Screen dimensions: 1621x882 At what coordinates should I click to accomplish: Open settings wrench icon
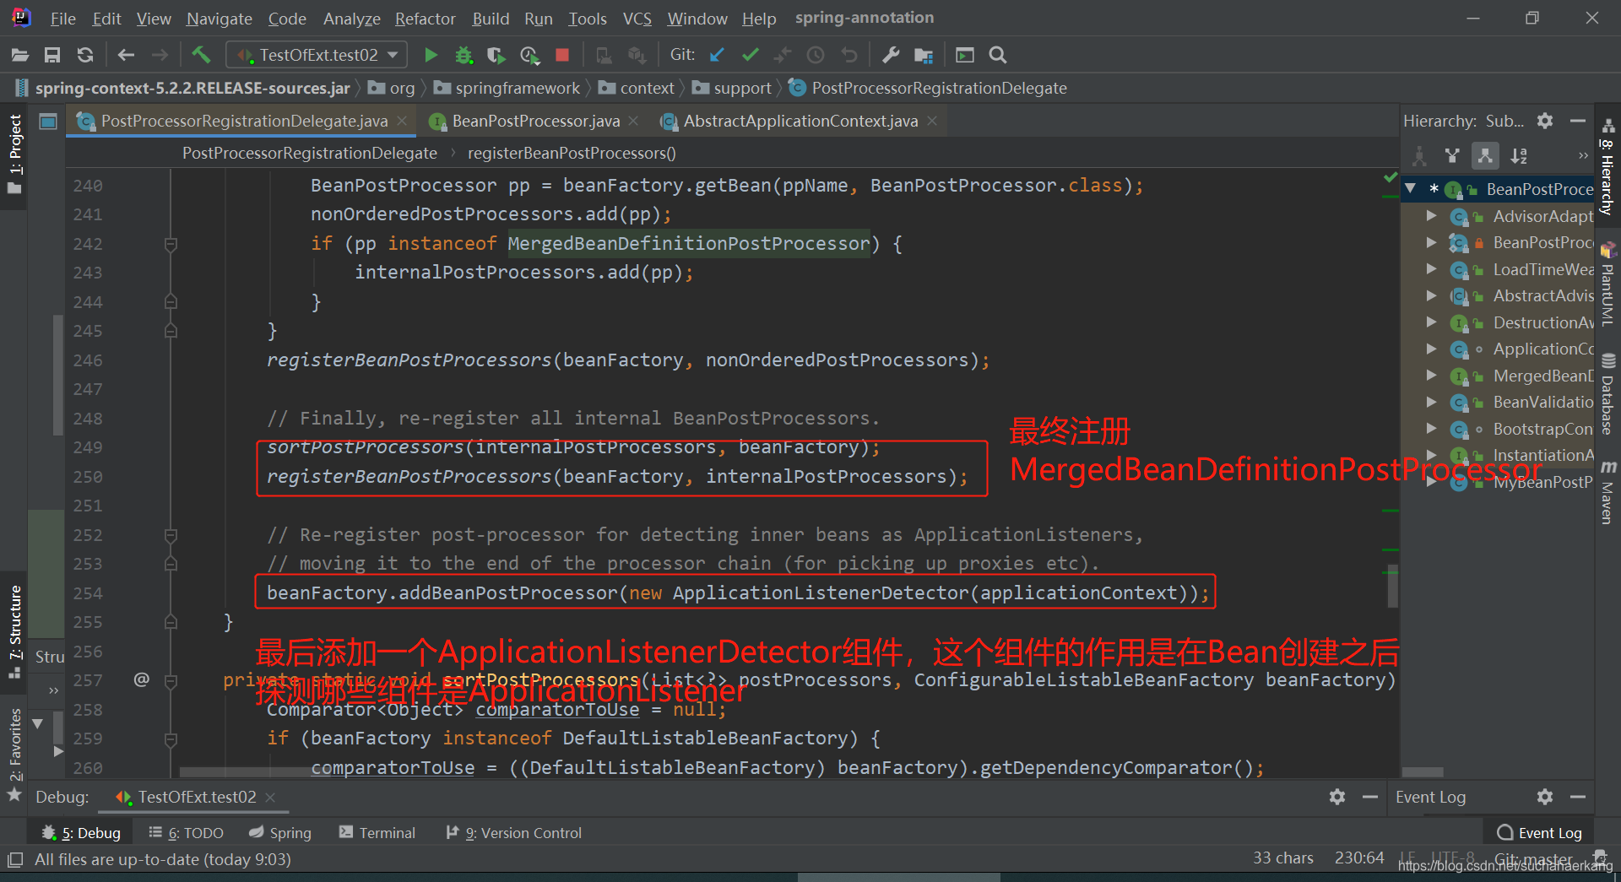click(890, 56)
